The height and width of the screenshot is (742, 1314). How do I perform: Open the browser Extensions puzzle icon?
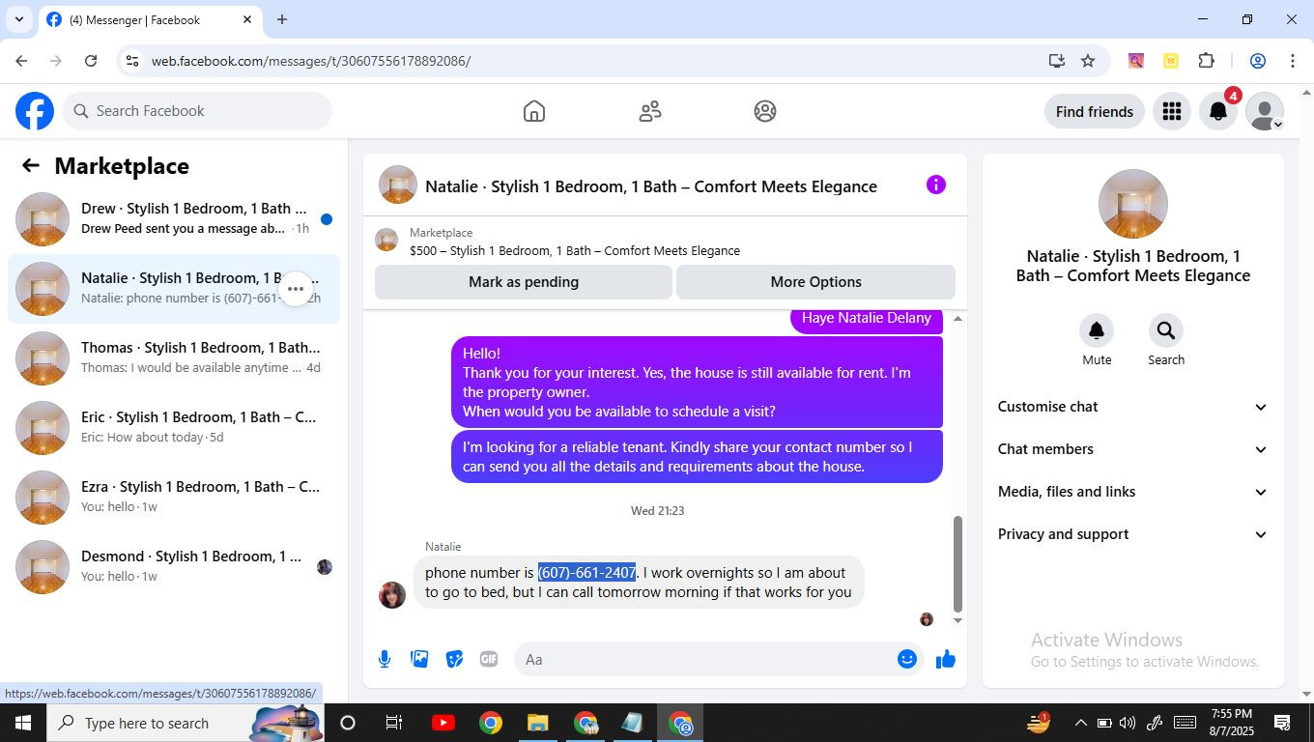point(1206,61)
